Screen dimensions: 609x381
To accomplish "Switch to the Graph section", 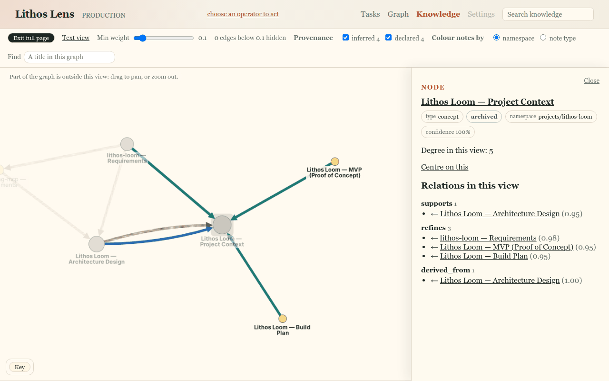I will pyautogui.click(x=398, y=14).
